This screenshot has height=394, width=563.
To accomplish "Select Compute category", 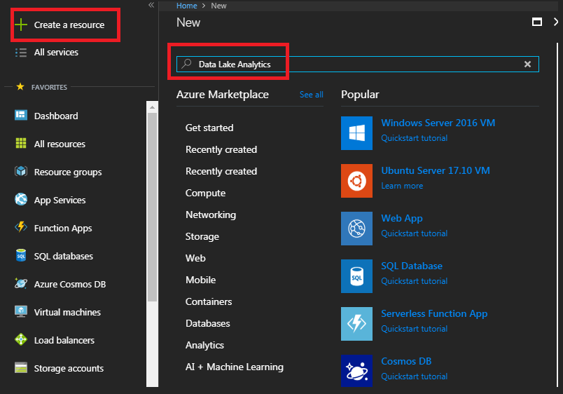I will coord(205,193).
